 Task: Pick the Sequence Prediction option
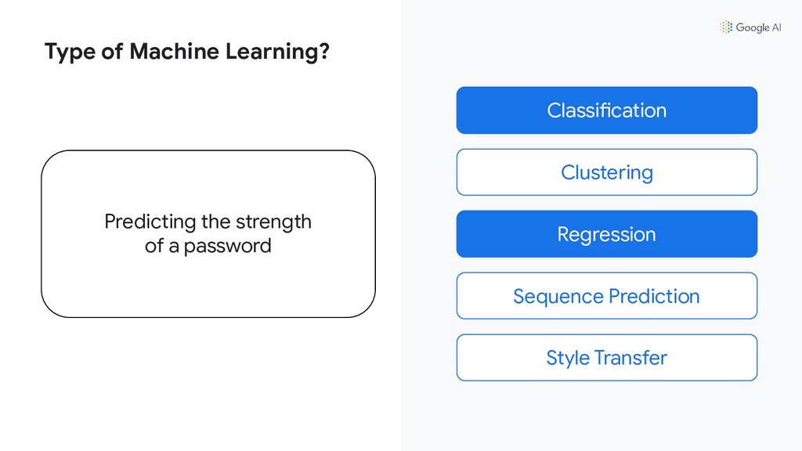point(607,296)
